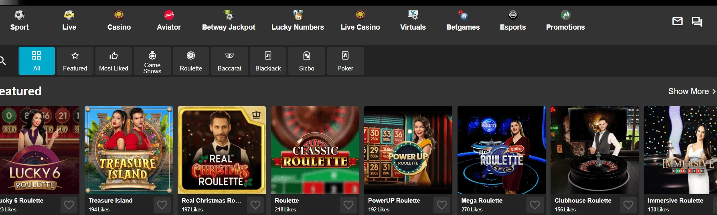
Task: Click the Clubhouse Roulette title text
Action: click(583, 201)
